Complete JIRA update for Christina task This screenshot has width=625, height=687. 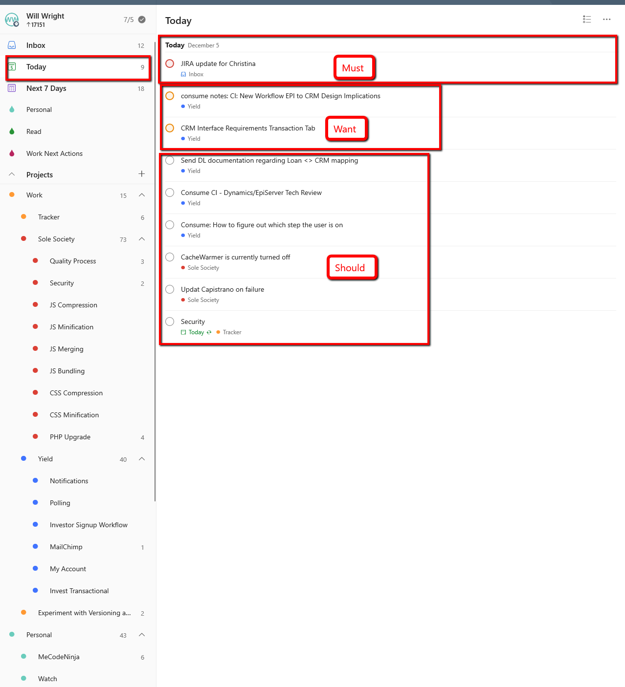point(170,64)
